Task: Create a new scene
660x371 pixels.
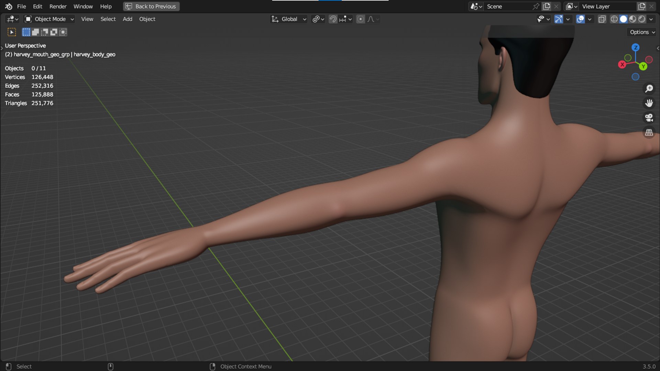Action: click(x=547, y=6)
